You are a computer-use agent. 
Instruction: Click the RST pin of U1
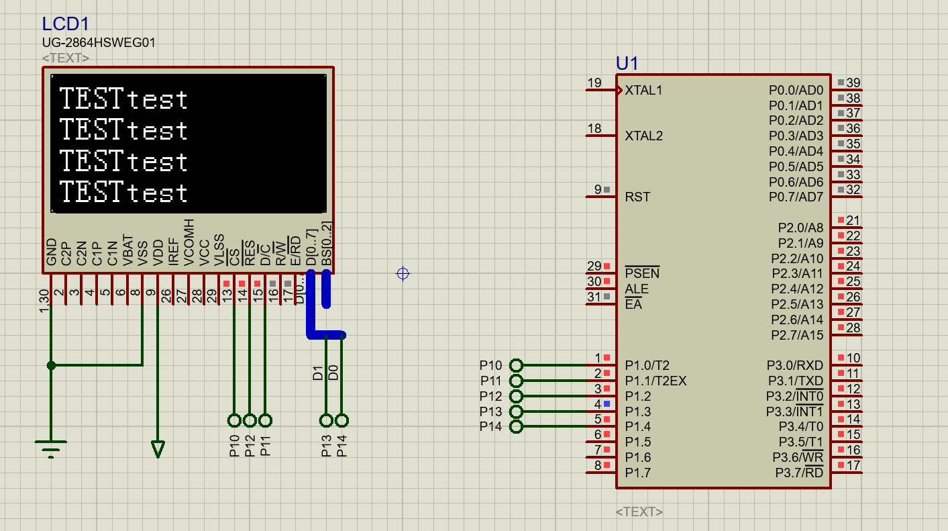pos(636,197)
